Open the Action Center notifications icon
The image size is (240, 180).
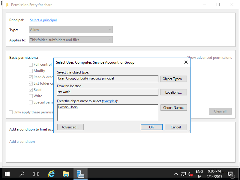230,174
